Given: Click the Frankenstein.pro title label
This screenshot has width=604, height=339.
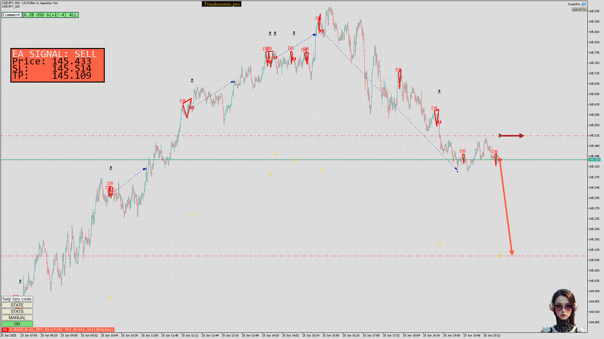Looking at the screenshot, I should click(221, 4).
